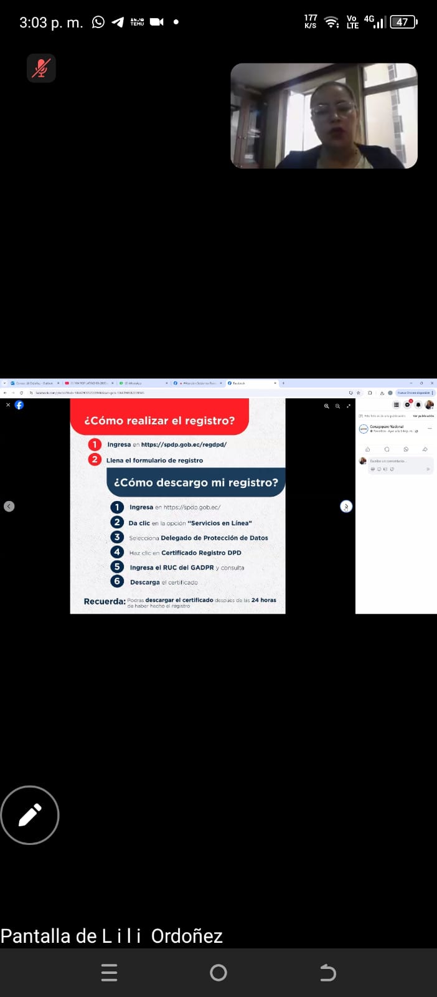437x997 pixels.
Task: Unmute the microphone with the red mic icon
Action: pyautogui.click(x=41, y=69)
